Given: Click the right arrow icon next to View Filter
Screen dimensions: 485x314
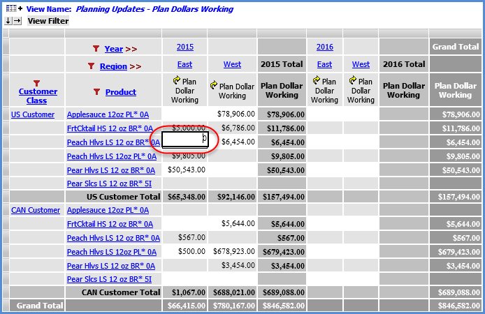Looking at the screenshot, I should coord(17,21).
